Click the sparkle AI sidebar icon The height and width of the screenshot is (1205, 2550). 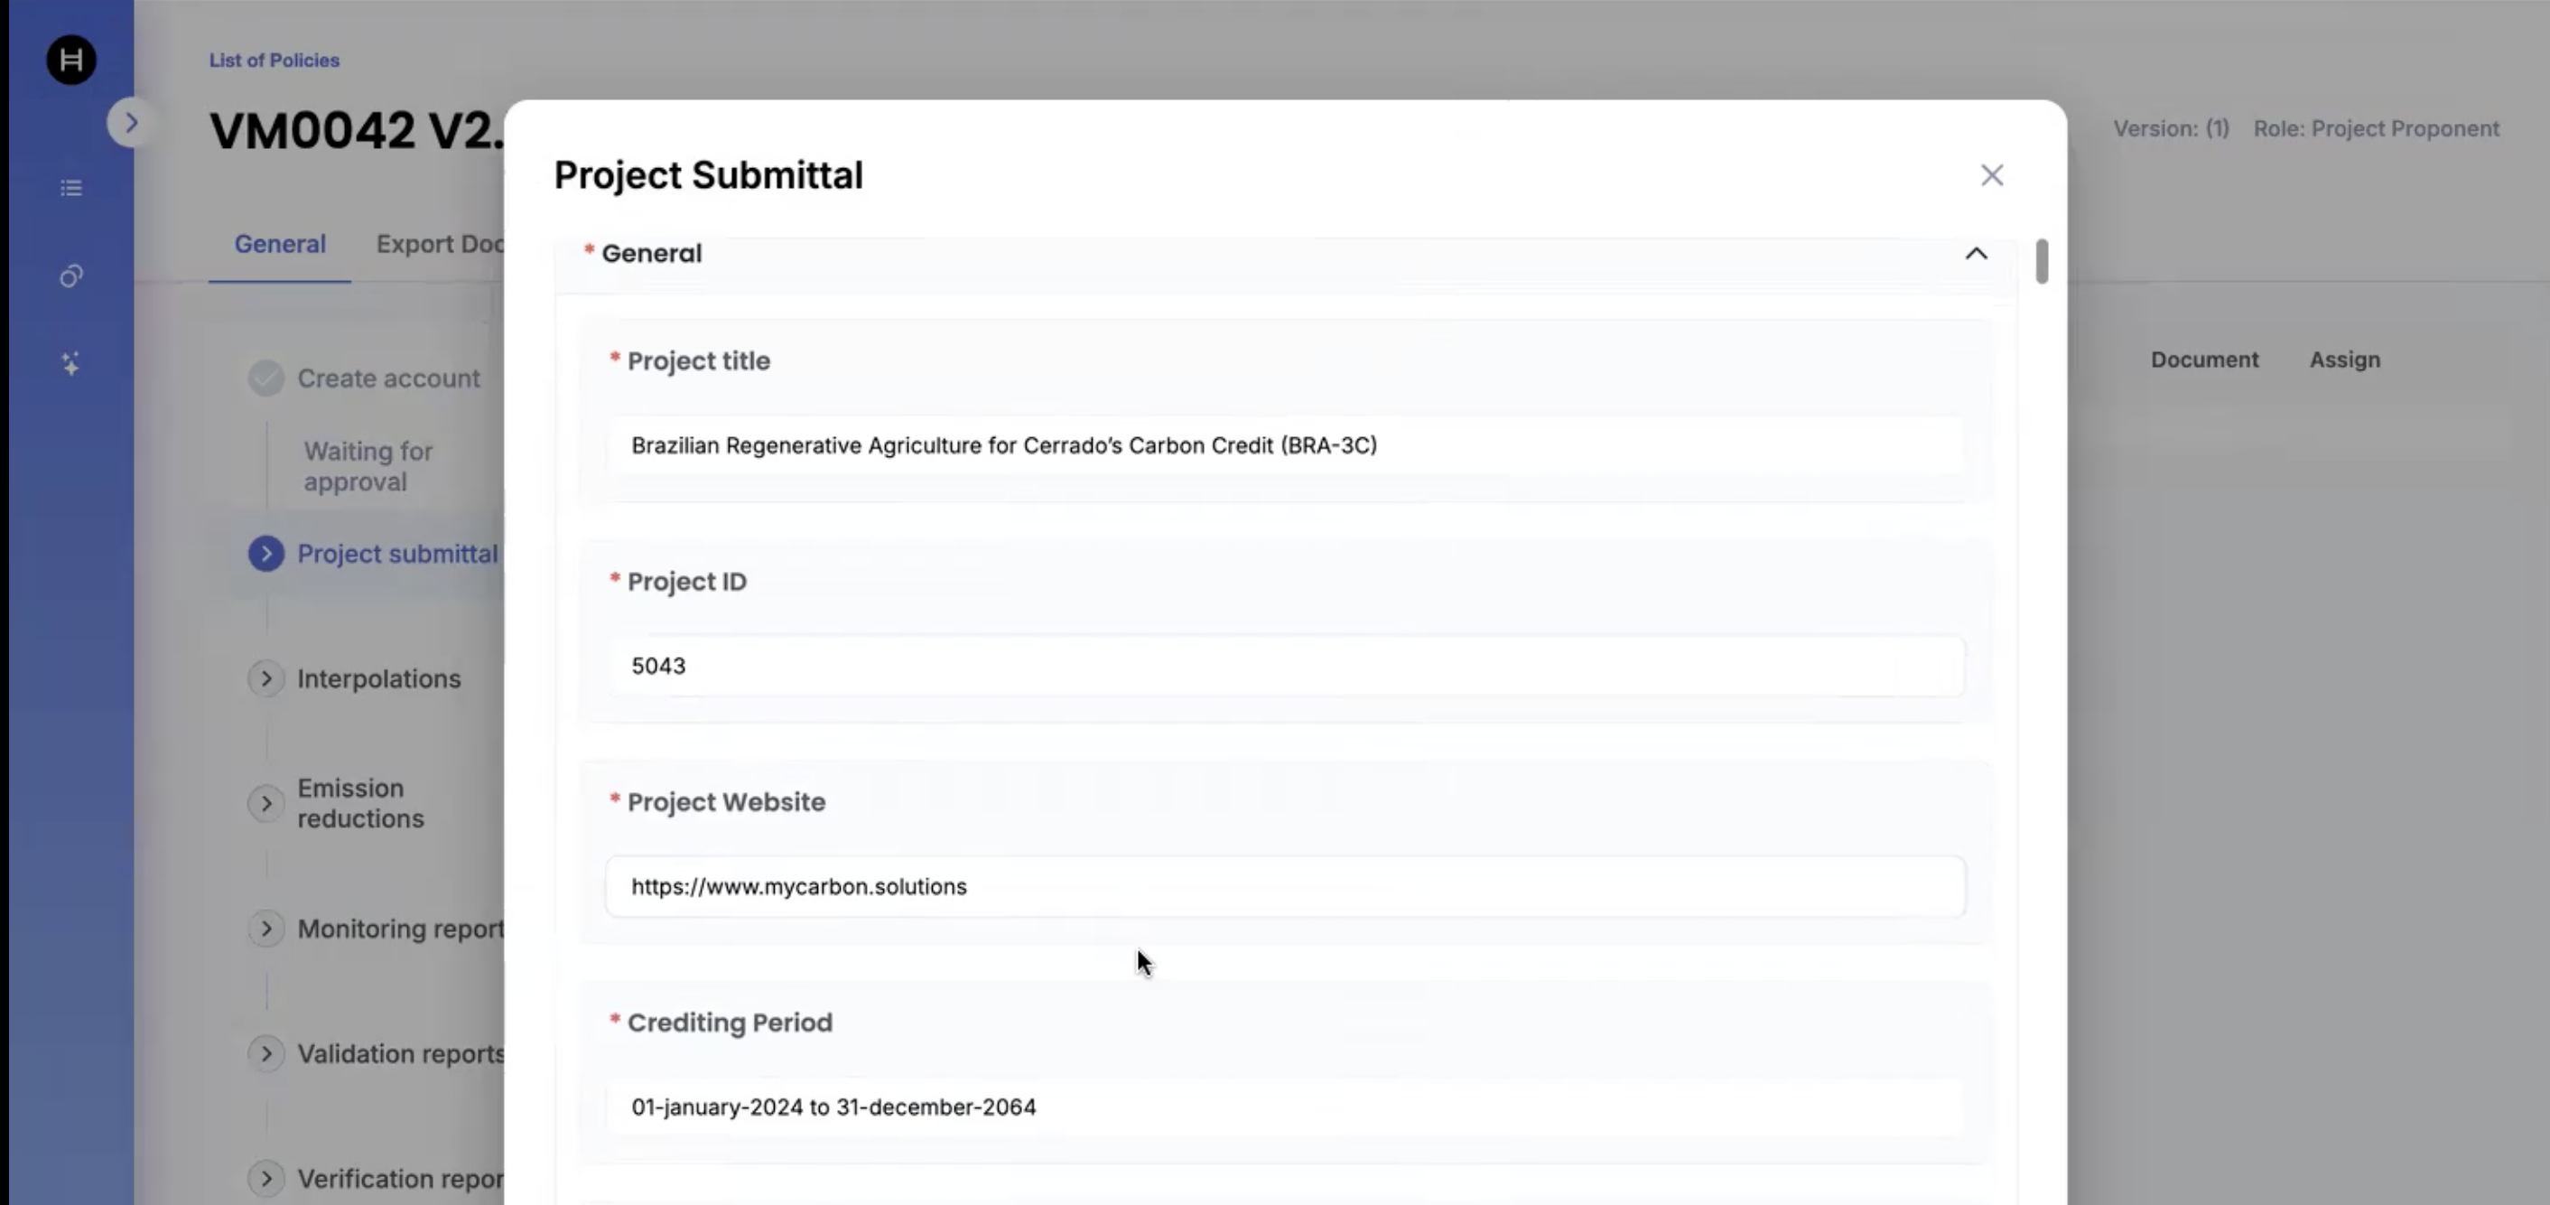71,363
